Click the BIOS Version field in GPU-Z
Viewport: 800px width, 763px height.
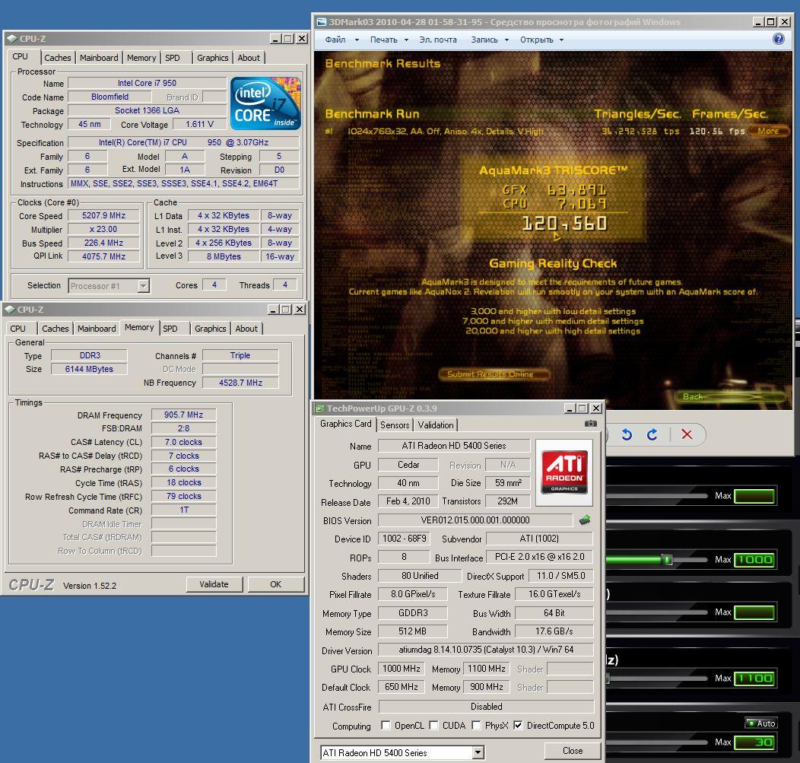click(475, 520)
